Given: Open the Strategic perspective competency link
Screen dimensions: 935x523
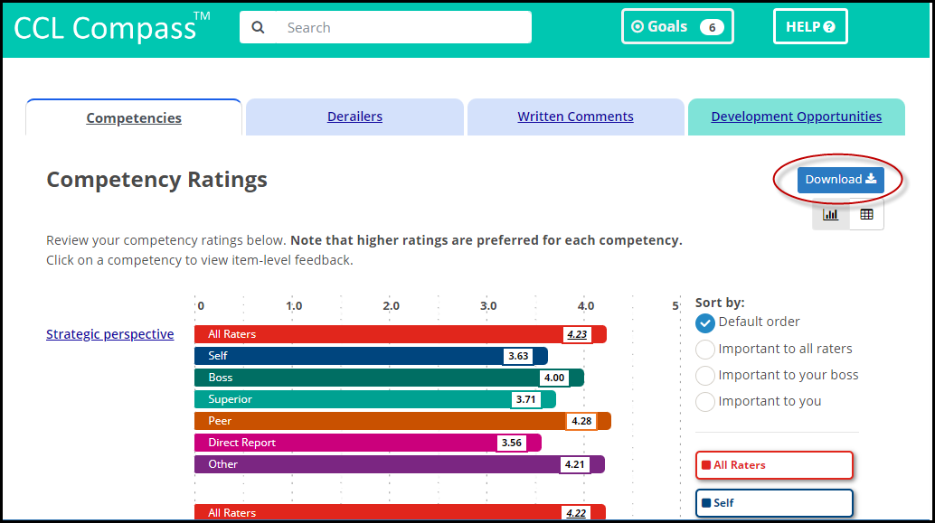Looking at the screenshot, I should 109,333.
